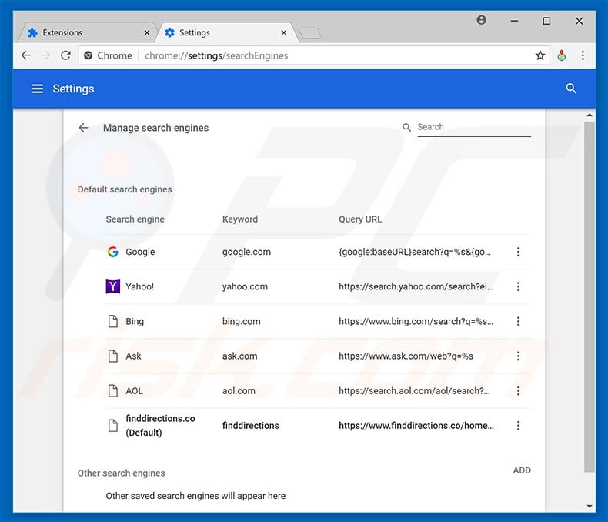The image size is (608, 522).
Task: Open more actions for Ask
Action: pyautogui.click(x=518, y=356)
